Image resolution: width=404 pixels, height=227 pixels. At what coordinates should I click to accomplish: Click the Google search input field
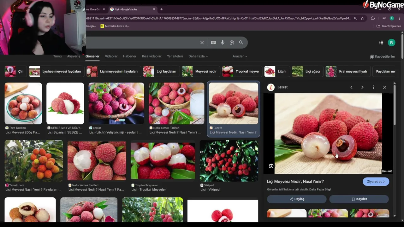point(142,43)
